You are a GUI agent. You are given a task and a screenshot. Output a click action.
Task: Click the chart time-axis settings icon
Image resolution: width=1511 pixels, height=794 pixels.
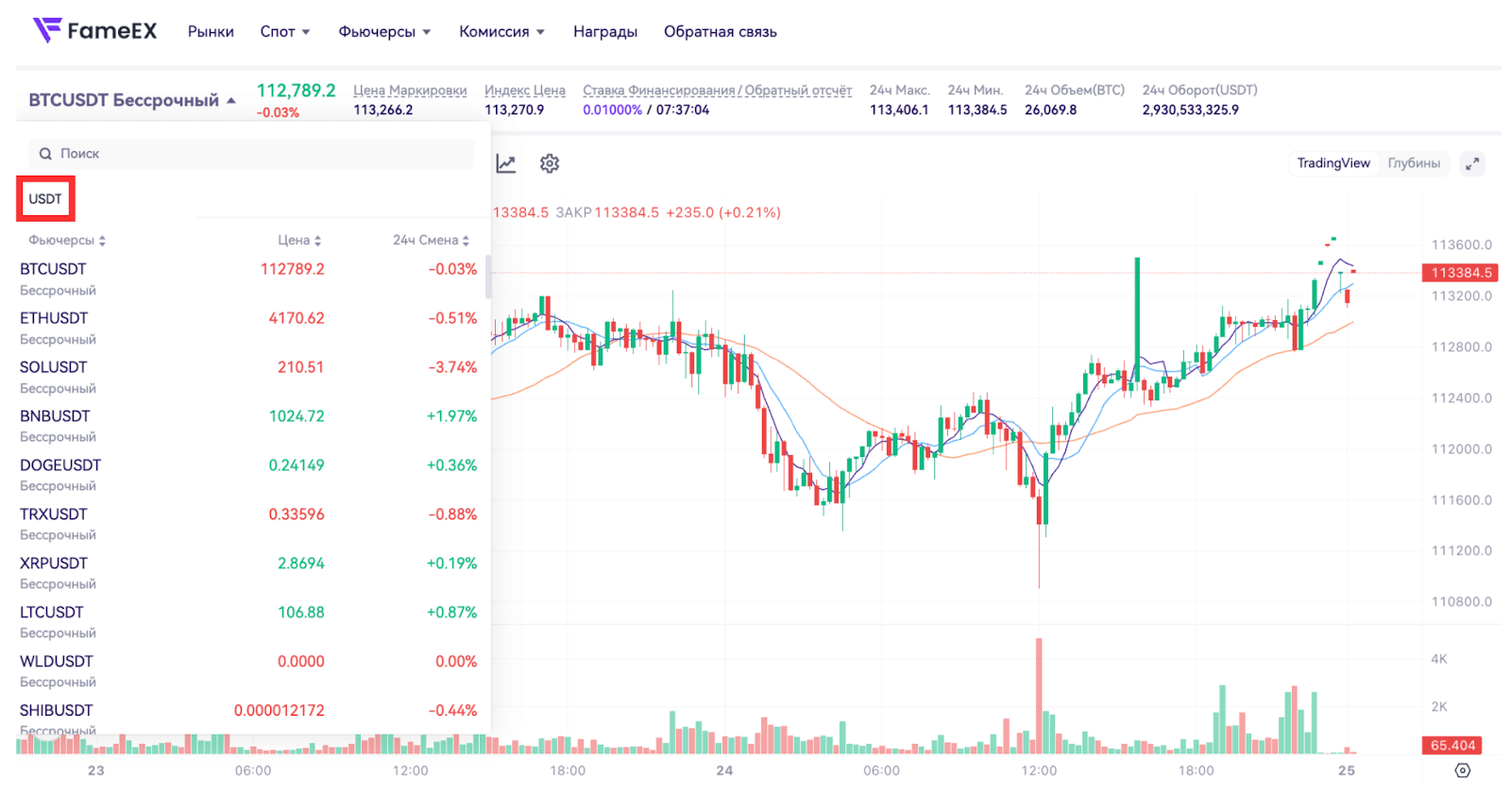coord(1463,770)
